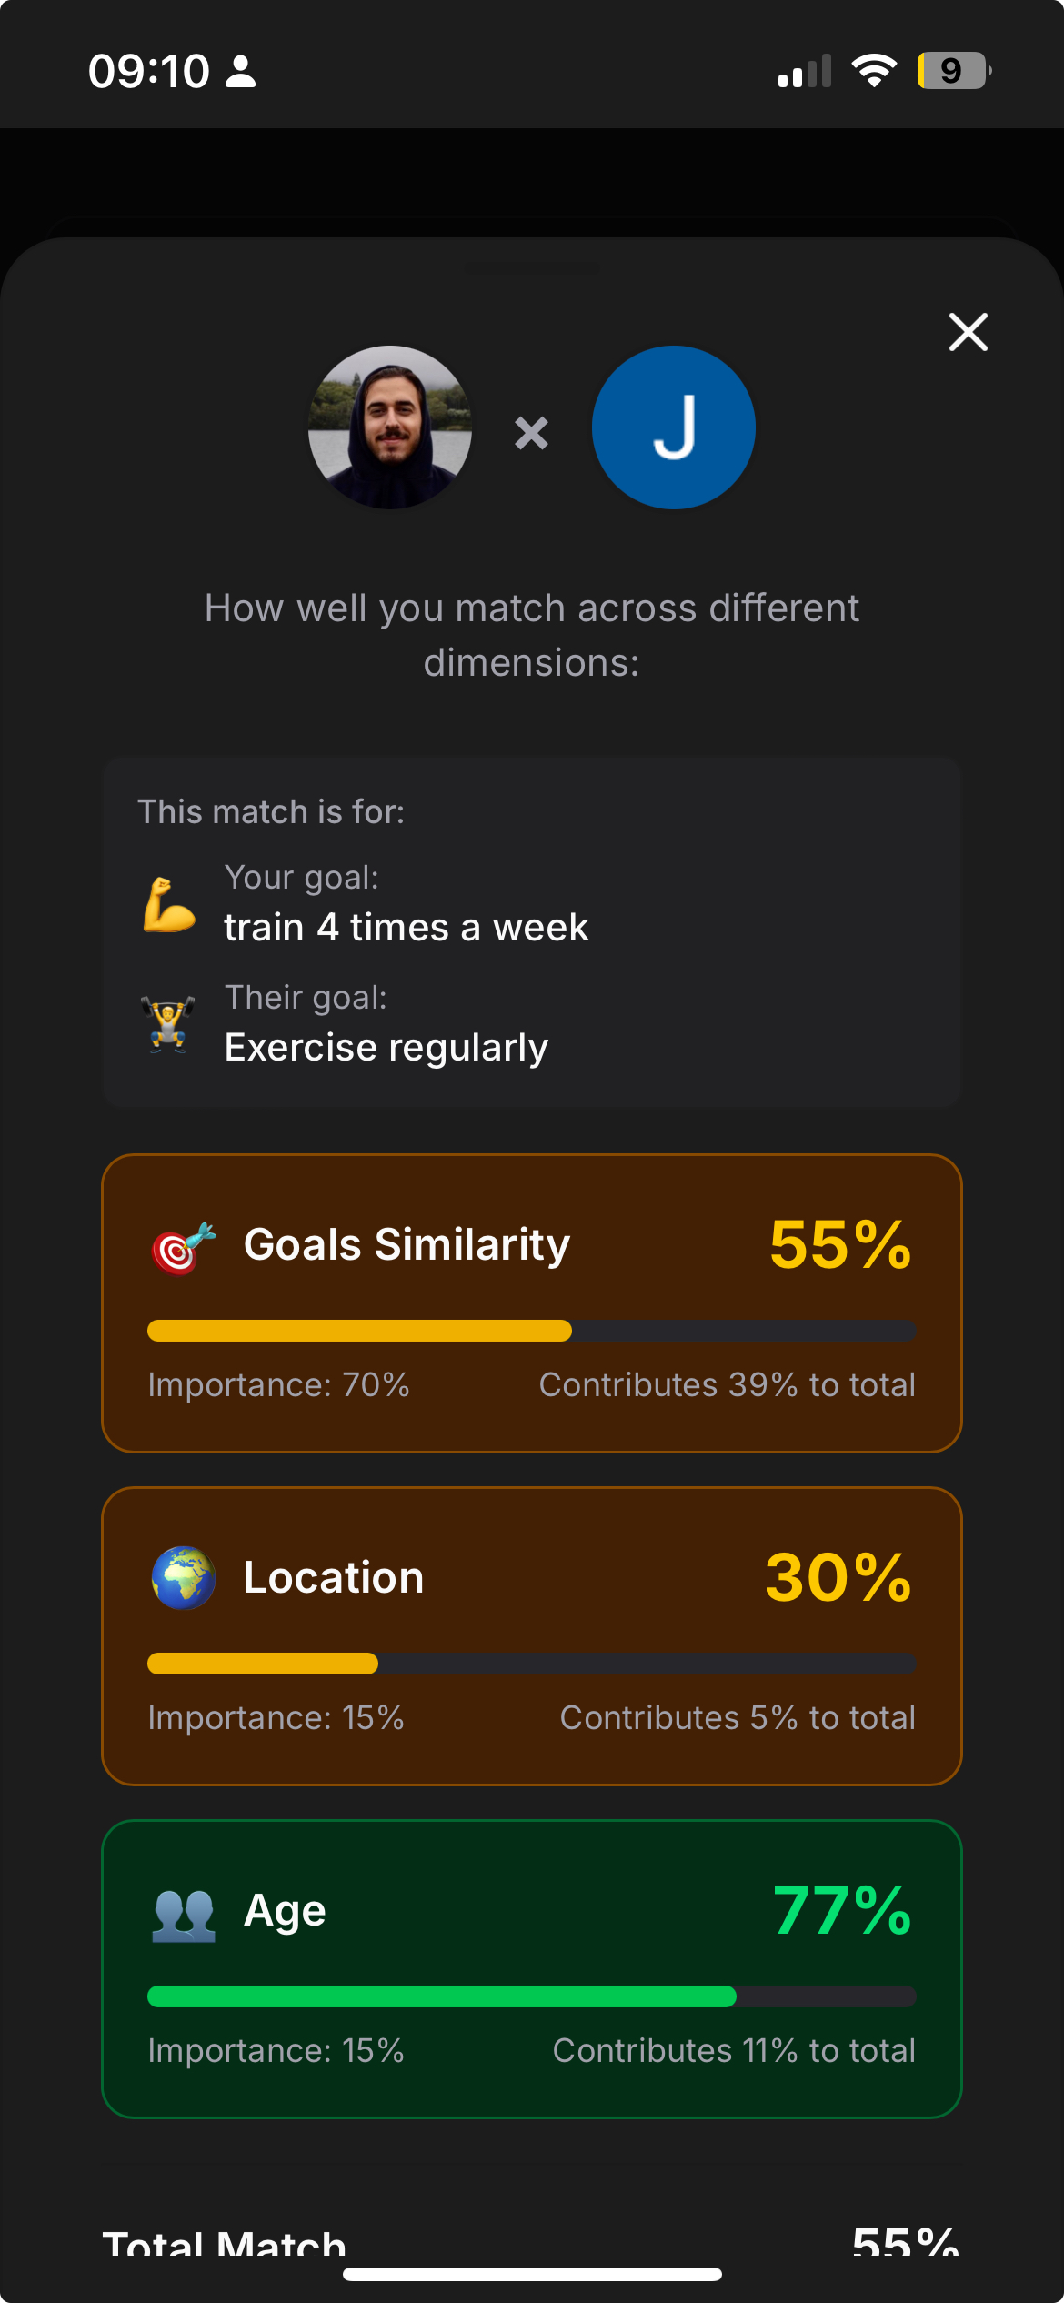This screenshot has width=1064, height=2303.
Task: Tap the globe Location icon
Action: tap(183, 1578)
